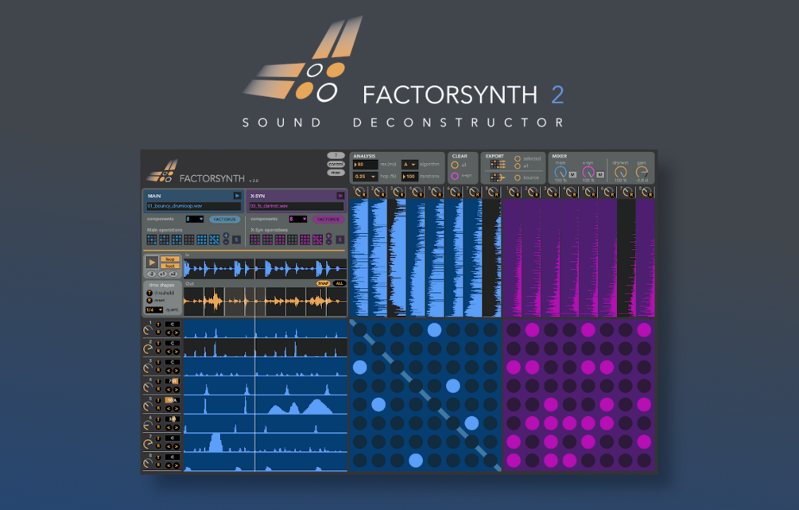This screenshot has height=510, width=799.
Task: Start playback with the large play button
Action: pyautogui.click(x=152, y=262)
